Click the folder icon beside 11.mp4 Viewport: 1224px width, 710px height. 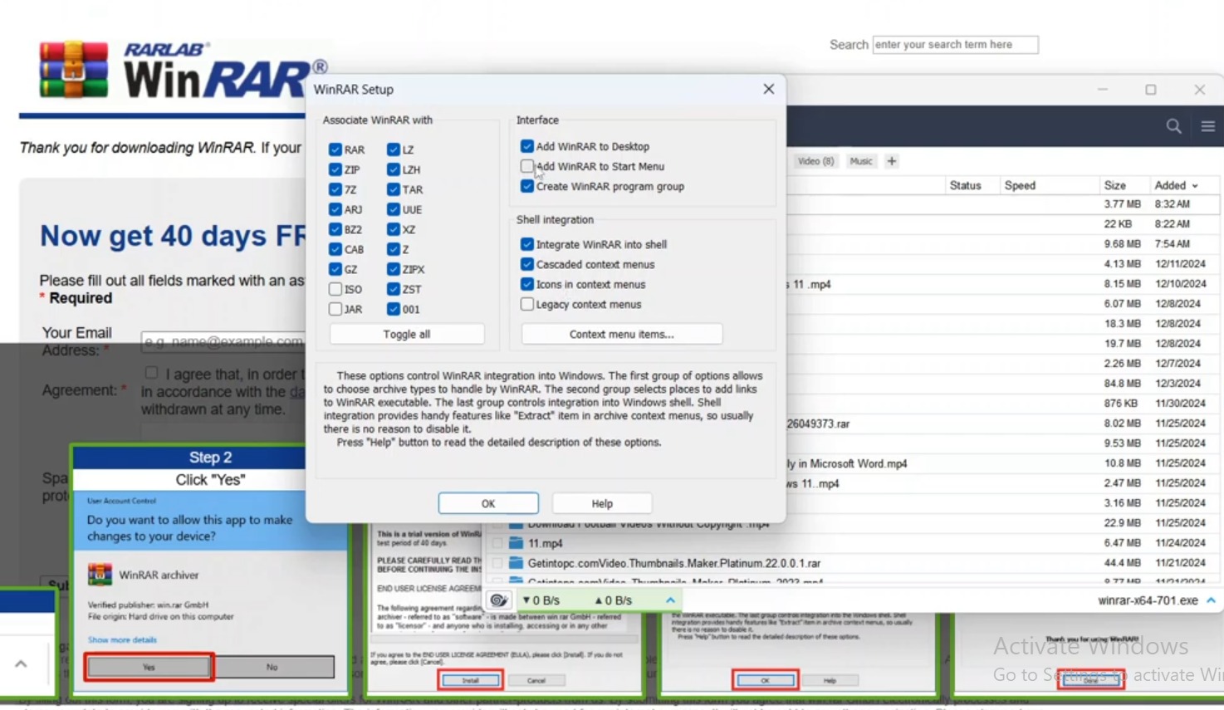[x=516, y=543]
